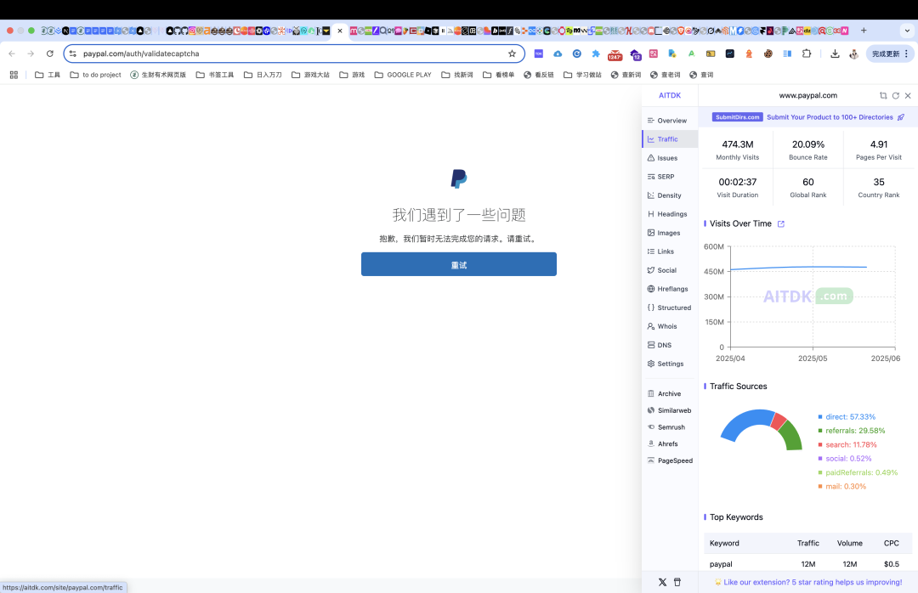Open the Density section
This screenshot has width=918, height=593.
point(670,195)
